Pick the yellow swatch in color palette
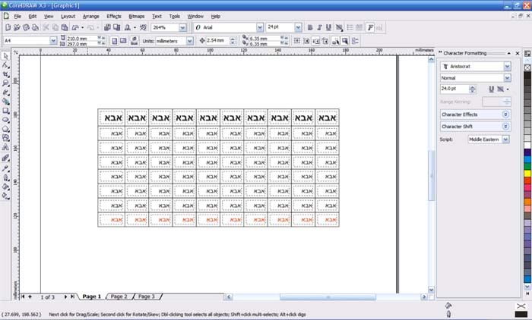This screenshot has width=532, height=320. tap(527, 173)
